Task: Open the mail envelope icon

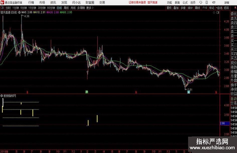Action: pyautogui.click(x=214, y=3)
